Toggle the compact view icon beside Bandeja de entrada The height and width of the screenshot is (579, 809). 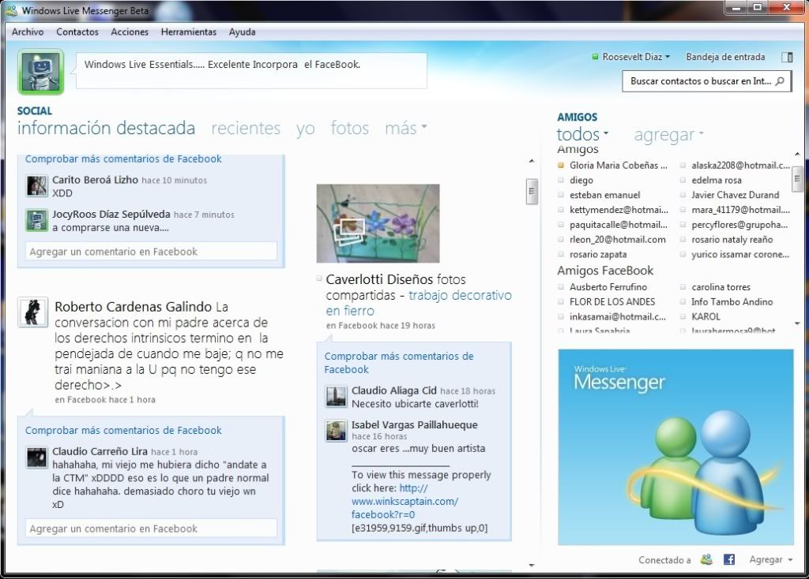pos(787,57)
